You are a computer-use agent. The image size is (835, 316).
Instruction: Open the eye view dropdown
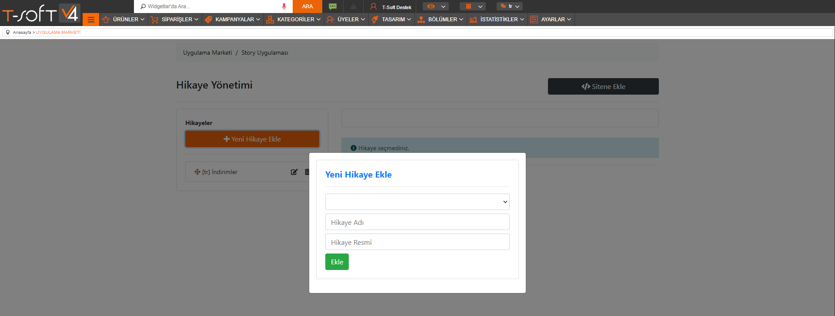click(x=436, y=7)
